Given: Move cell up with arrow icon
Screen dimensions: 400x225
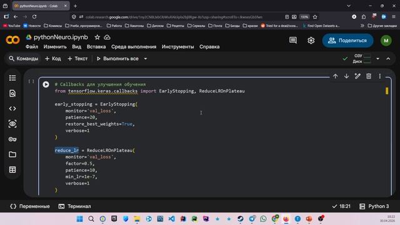Looking at the screenshot, I should (x=335, y=76).
